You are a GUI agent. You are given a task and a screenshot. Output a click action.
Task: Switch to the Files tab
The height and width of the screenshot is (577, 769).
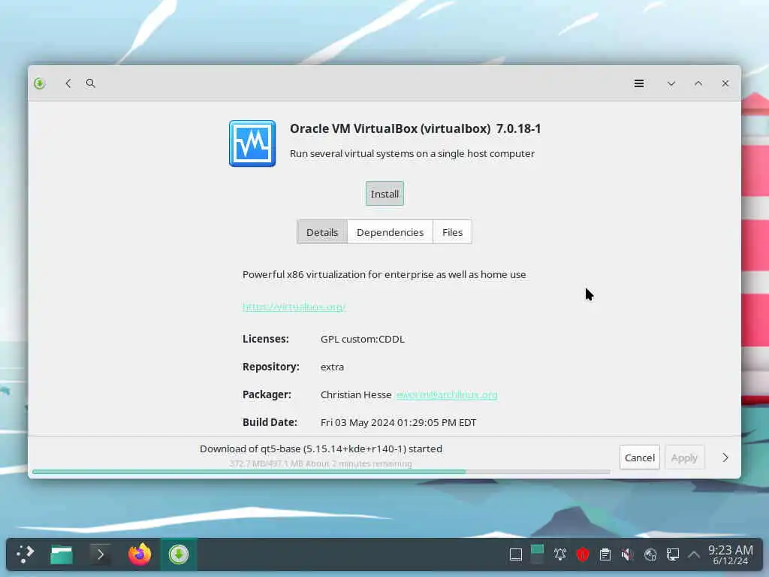click(x=452, y=232)
